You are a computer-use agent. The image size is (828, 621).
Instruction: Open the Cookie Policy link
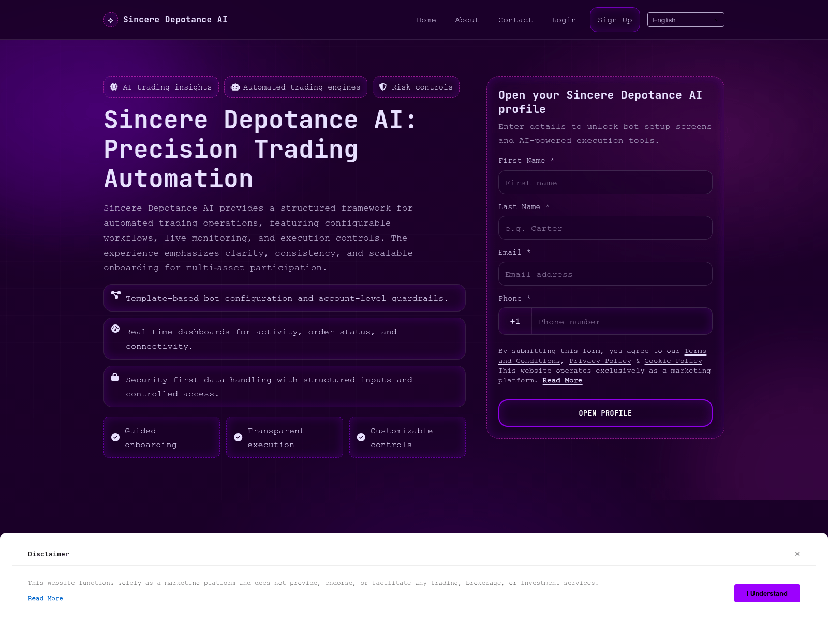click(x=673, y=361)
